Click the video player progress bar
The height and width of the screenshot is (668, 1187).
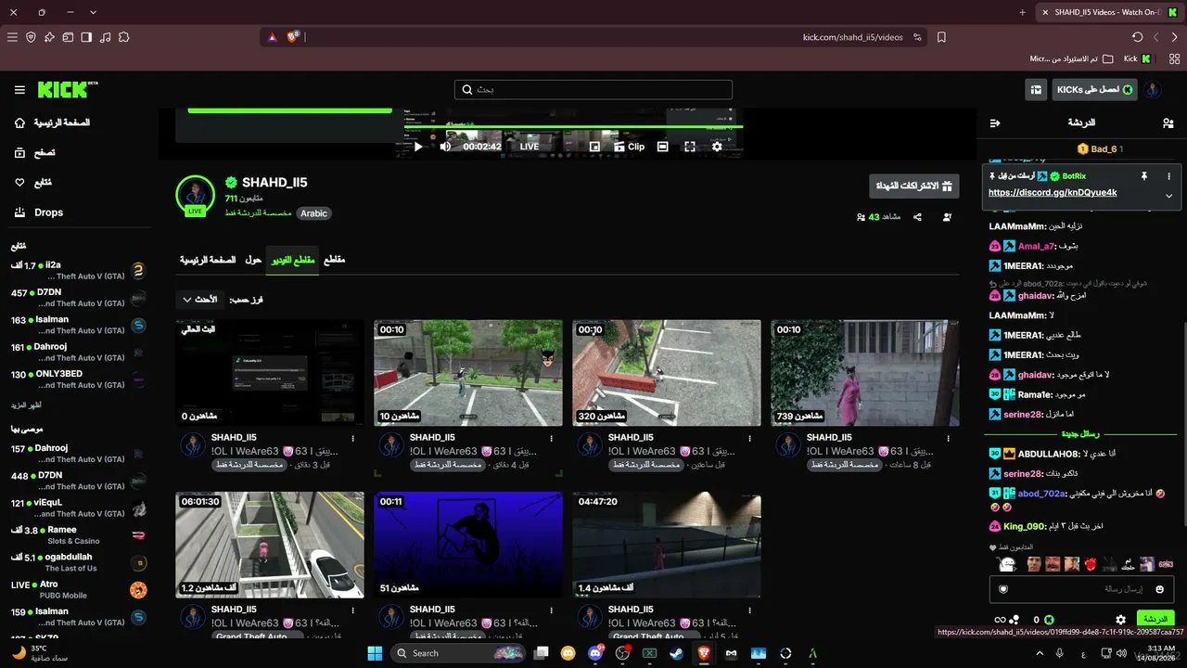click(x=574, y=127)
